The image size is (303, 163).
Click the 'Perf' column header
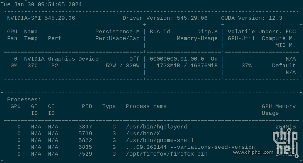[54, 38]
